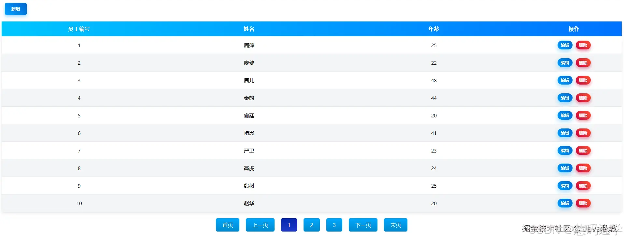624x240 pixels.
Task: Click 编辑 in 俞廷's row
Action: 565,115
